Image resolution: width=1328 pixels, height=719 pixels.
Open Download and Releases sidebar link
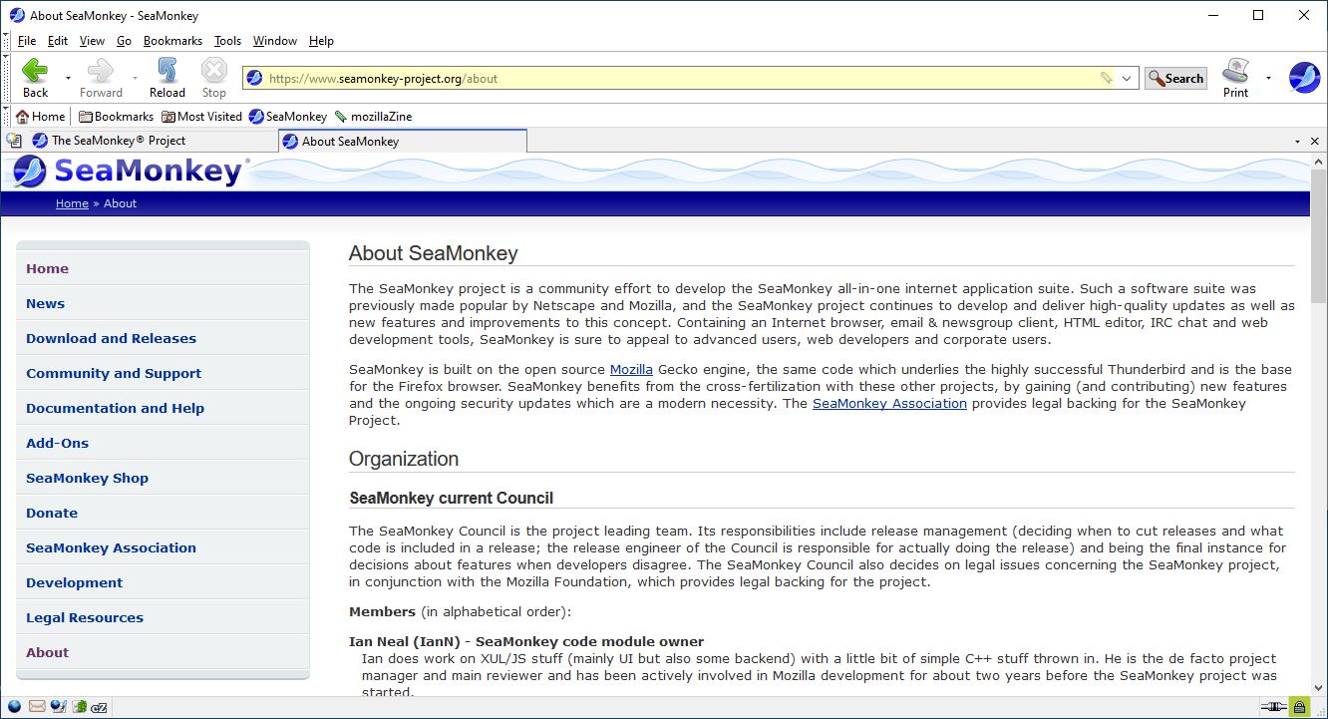pyautogui.click(x=111, y=338)
